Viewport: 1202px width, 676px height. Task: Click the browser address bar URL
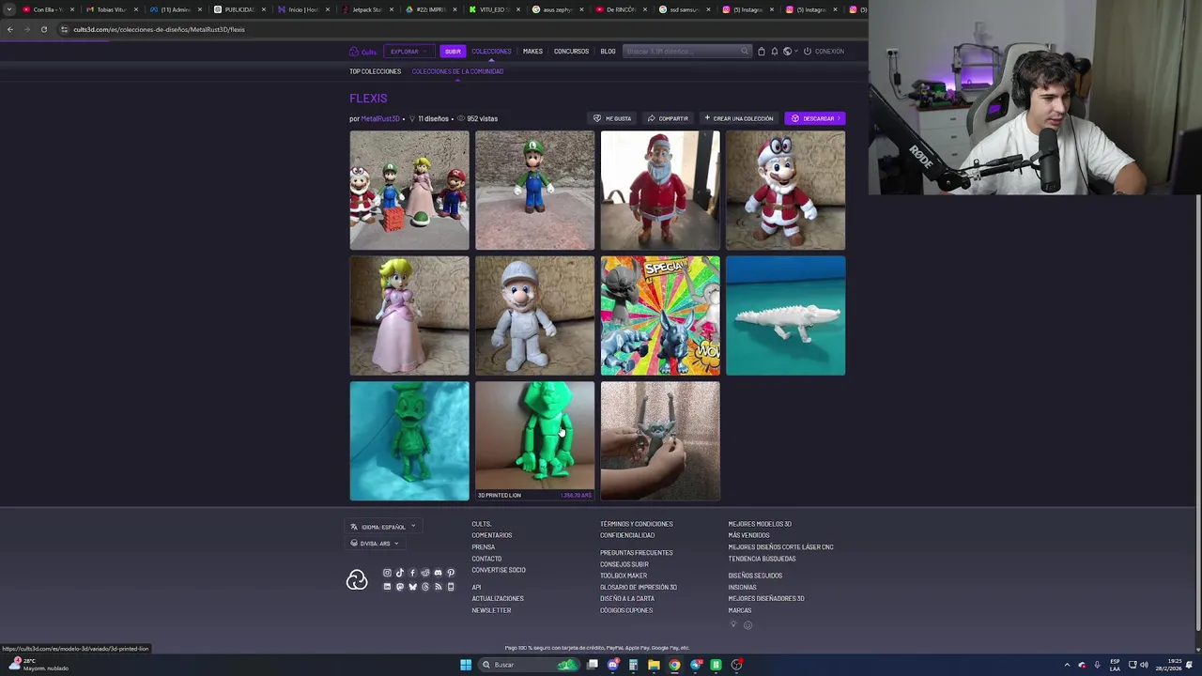(x=159, y=29)
